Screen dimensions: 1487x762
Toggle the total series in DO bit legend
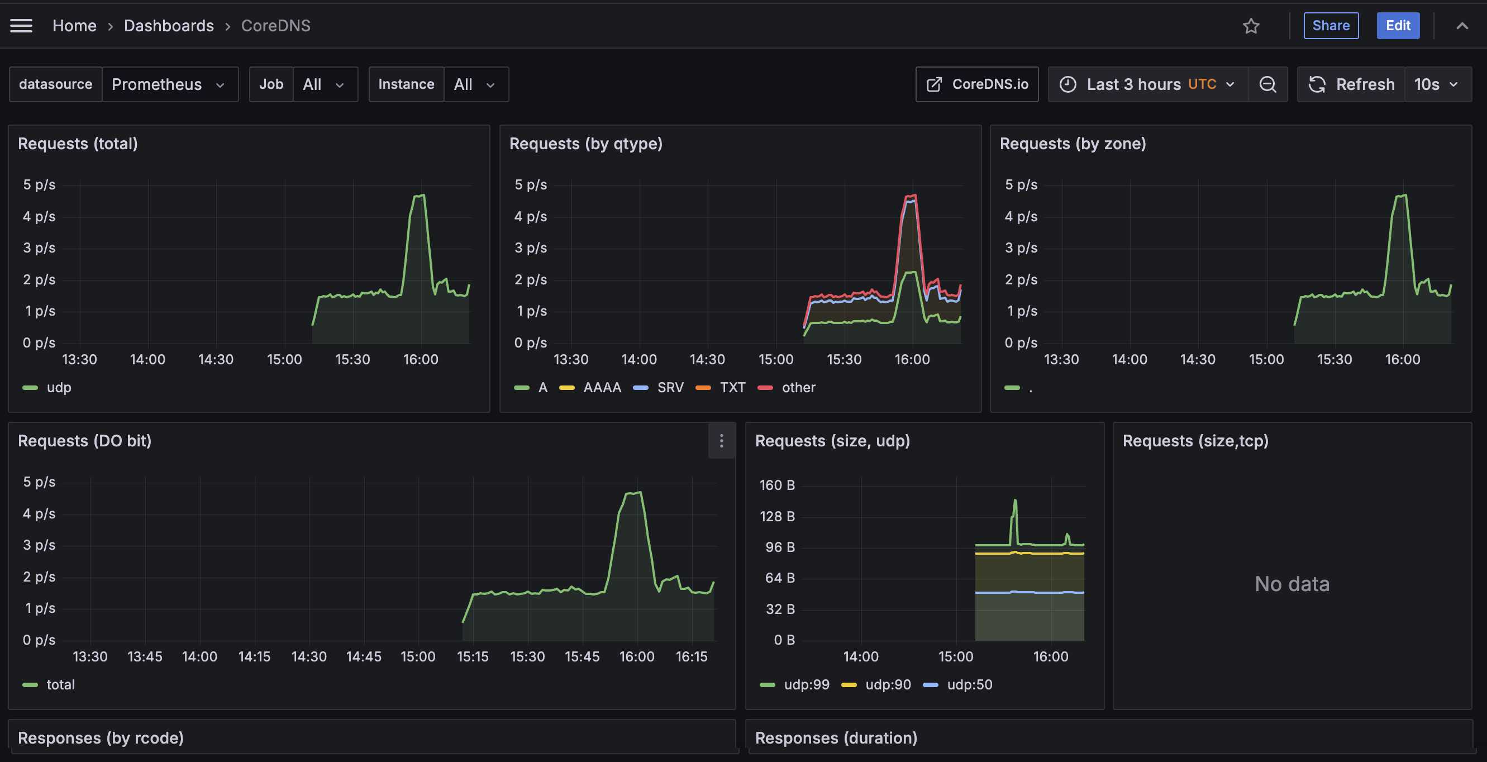(x=61, y=685)
